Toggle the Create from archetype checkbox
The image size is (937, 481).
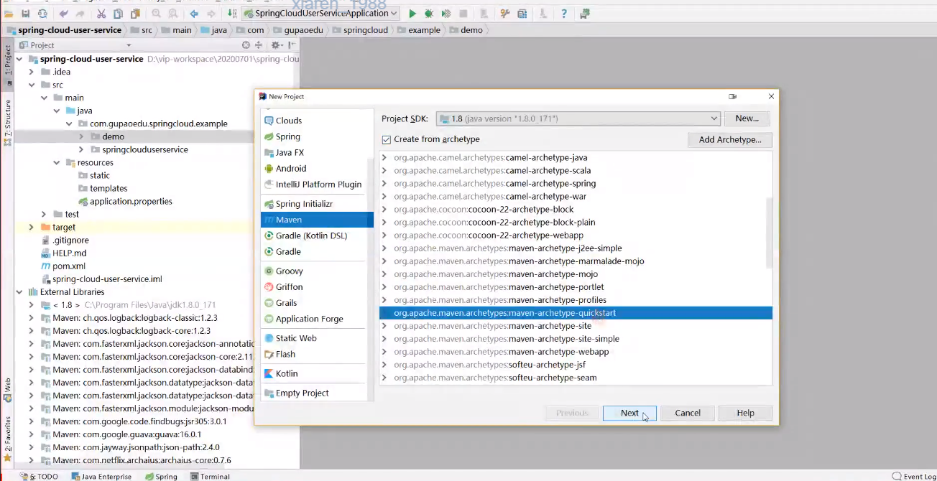[387, 139]
